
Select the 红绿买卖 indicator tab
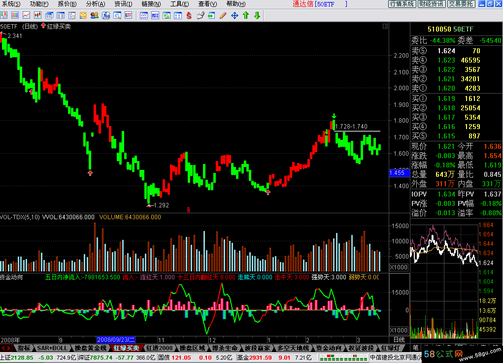click(127, 348)
